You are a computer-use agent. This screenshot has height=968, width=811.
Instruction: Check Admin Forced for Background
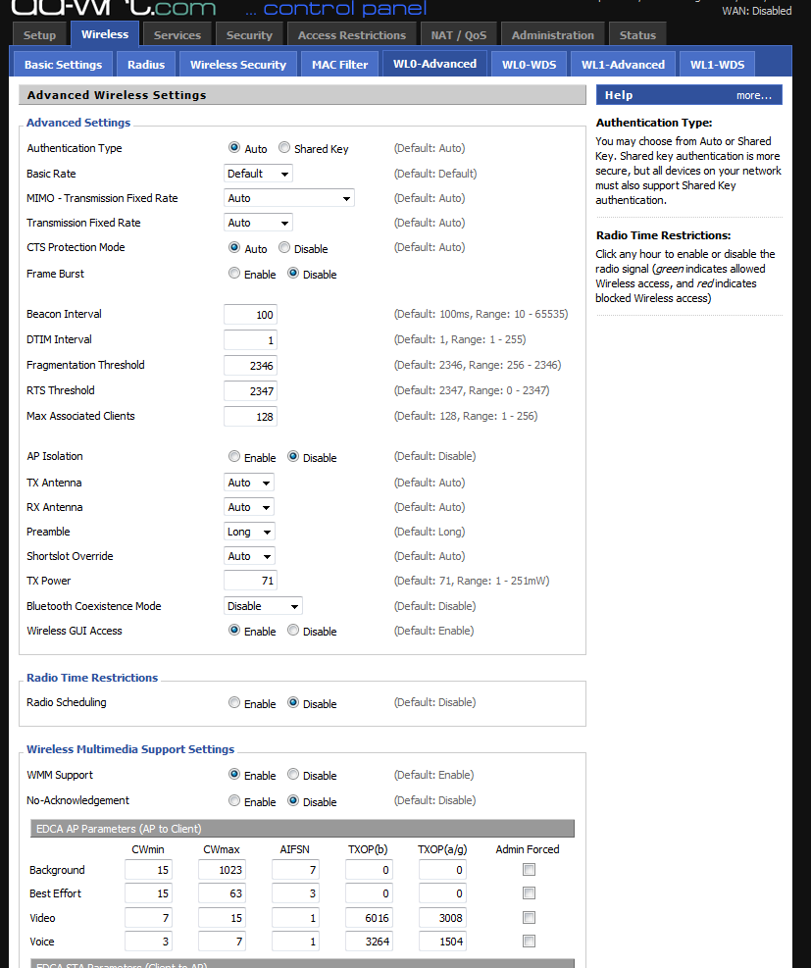529,870
